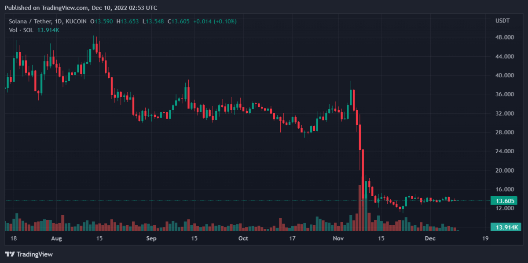Click the 19 date label on time axis
This screenshot has height=263, width=528.
pos(485,238)
